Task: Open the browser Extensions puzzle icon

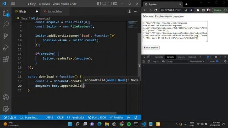Action: point(198,10)
